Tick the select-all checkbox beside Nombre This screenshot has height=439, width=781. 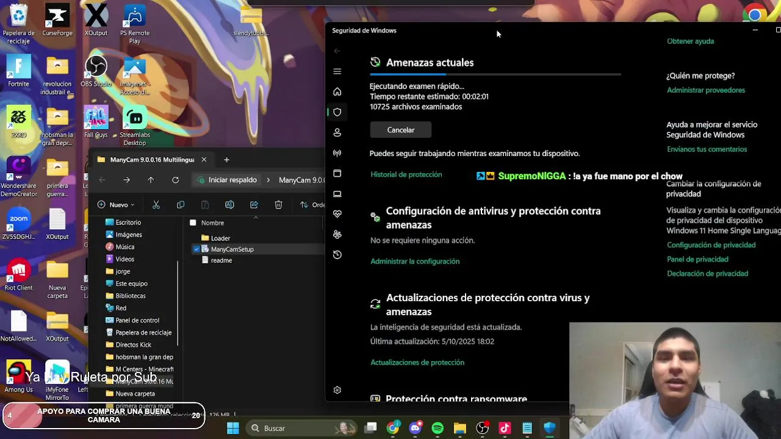[x=193, y=223]
